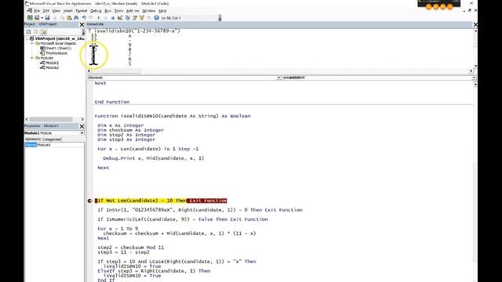Viewport: 502px width, 282px height.
Task: Open Project Explorer from toolbar icon
Action: coord(127,18)
